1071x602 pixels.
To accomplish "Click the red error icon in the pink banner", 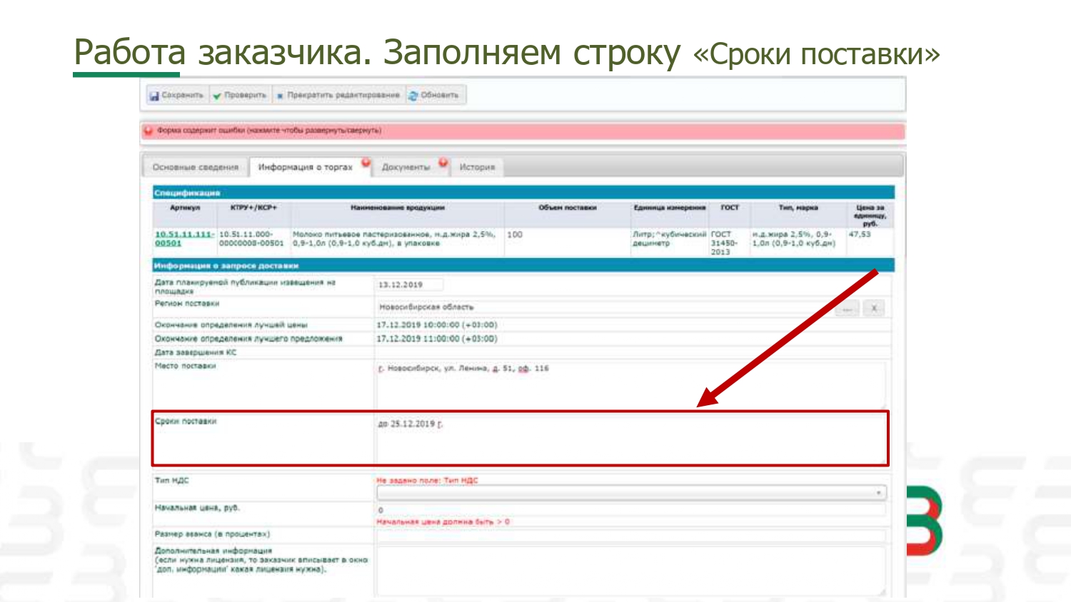I will pos(149,131).
